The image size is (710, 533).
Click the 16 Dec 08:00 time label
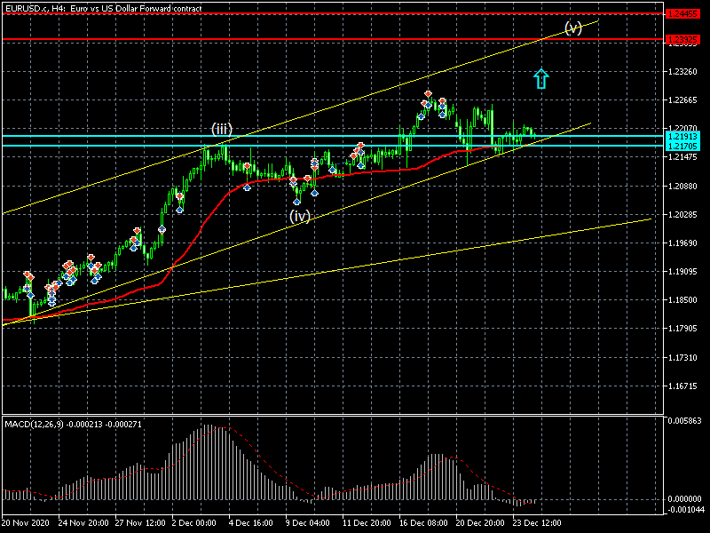(422, 523)
